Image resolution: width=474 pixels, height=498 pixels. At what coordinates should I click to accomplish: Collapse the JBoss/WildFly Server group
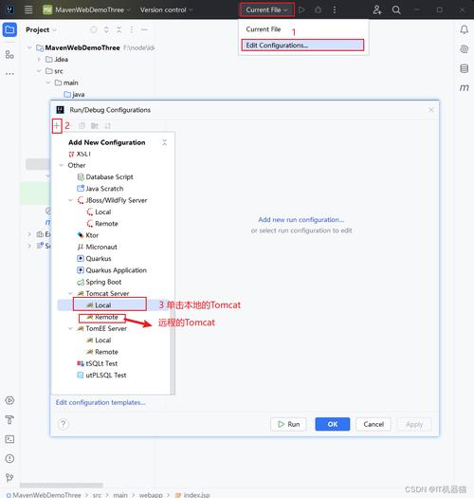click(x=70, y=200)
